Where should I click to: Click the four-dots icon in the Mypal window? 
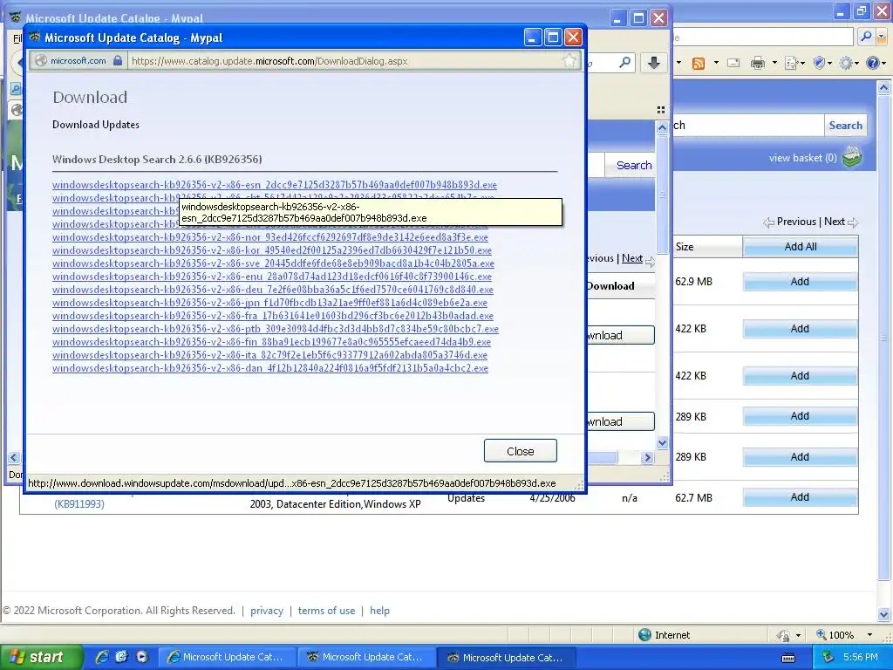click(x=661, y=110)
